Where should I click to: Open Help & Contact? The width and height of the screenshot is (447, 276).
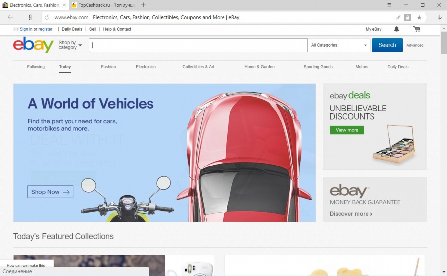point(117,29)
